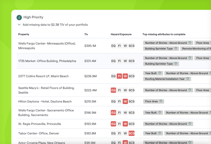Click the Property column header
211x144 pixels.
(x=24, y=34)
